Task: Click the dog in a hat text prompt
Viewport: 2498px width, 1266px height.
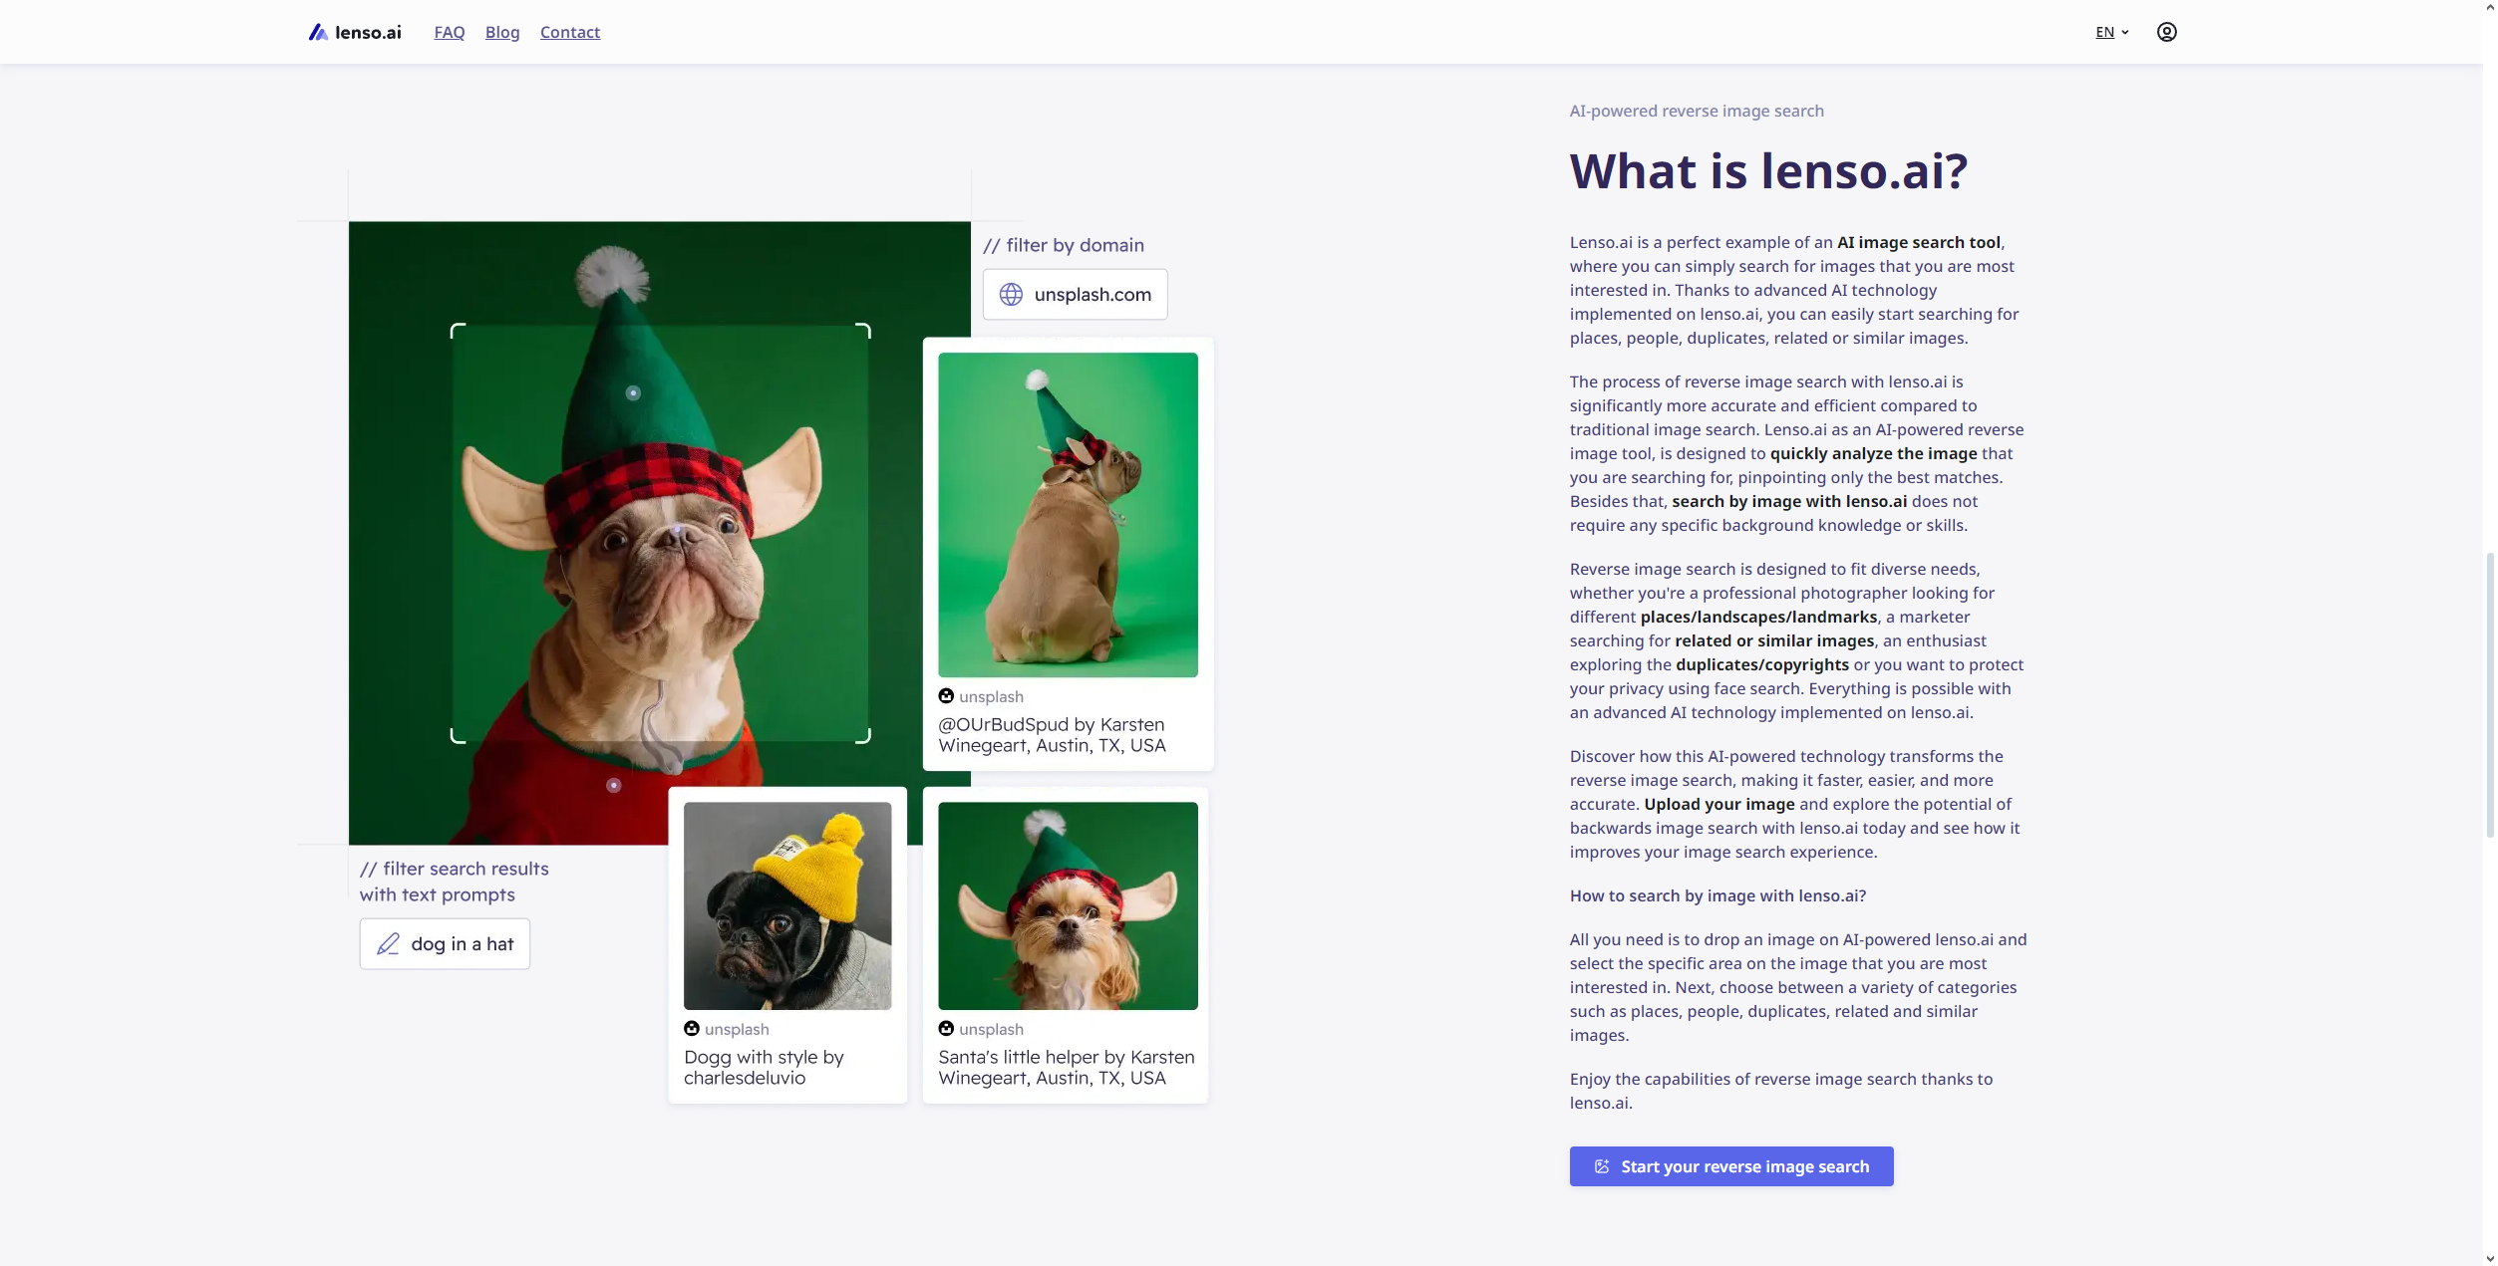Action: click(462, 944)
